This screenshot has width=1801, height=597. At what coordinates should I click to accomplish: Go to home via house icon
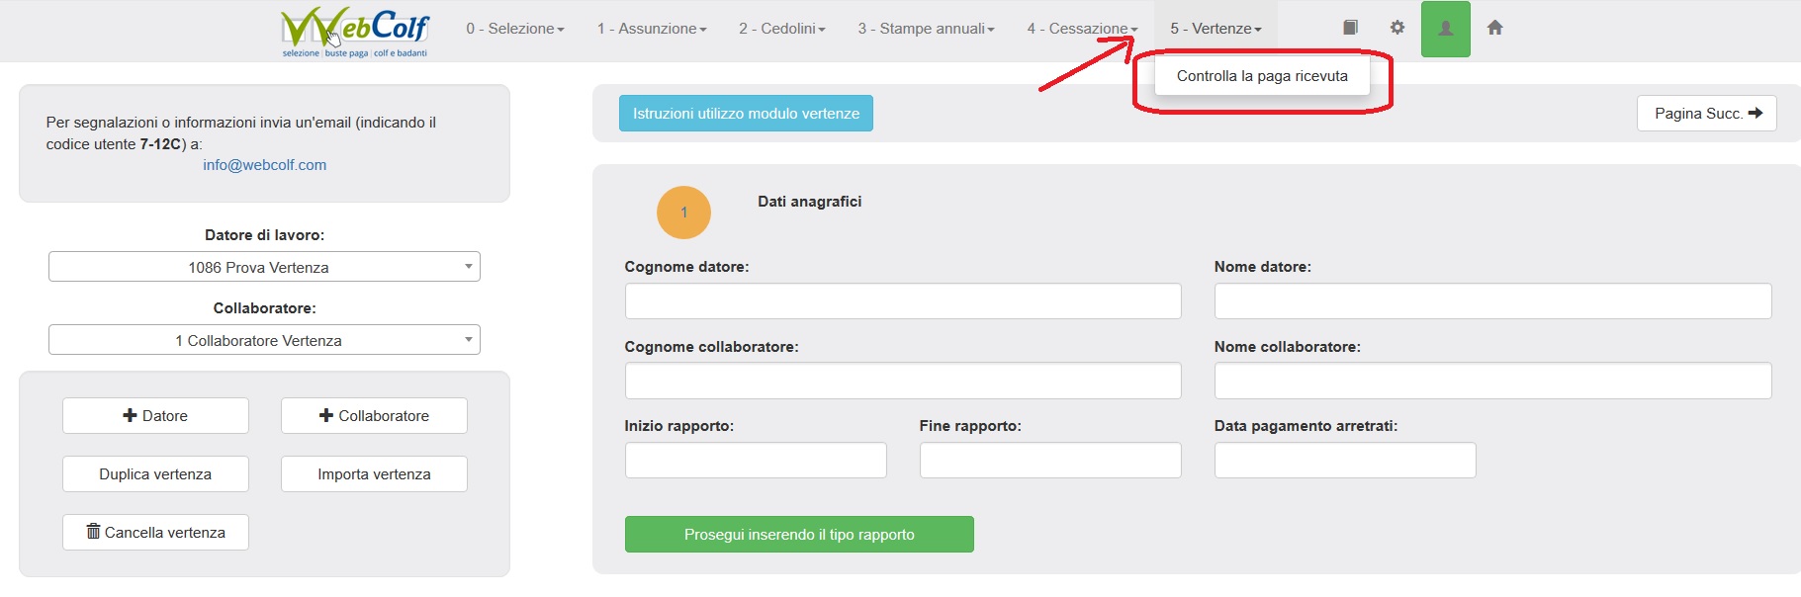coord(1495,28)
